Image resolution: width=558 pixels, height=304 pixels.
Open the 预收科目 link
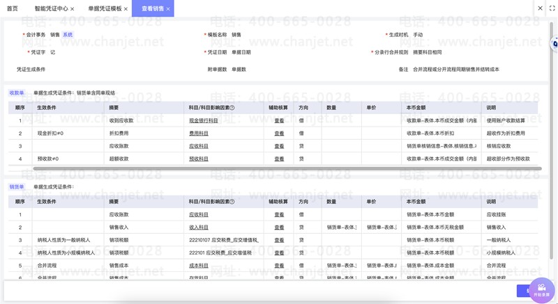(x=199, y=159)
